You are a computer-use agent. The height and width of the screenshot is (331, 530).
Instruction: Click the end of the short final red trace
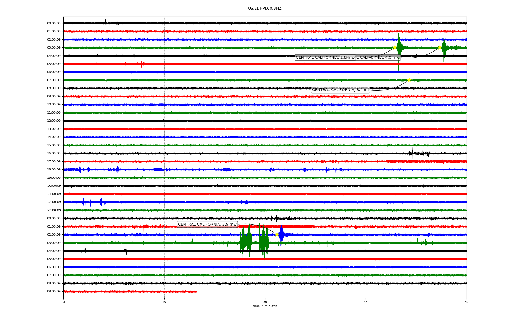(197, 292)
